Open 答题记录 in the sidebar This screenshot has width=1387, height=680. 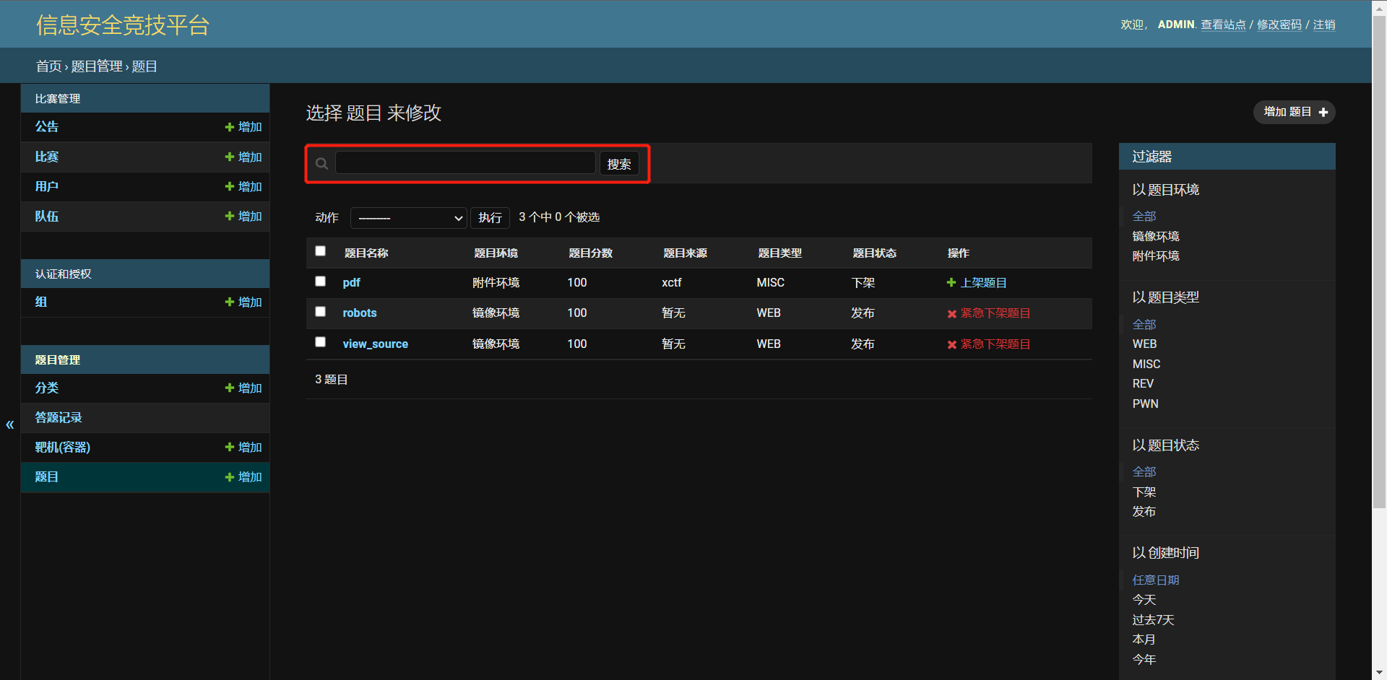[59, 417]
